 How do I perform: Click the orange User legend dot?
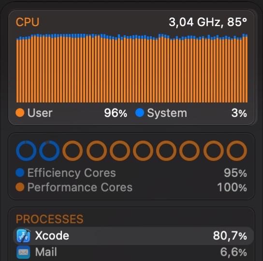[20, 113]
